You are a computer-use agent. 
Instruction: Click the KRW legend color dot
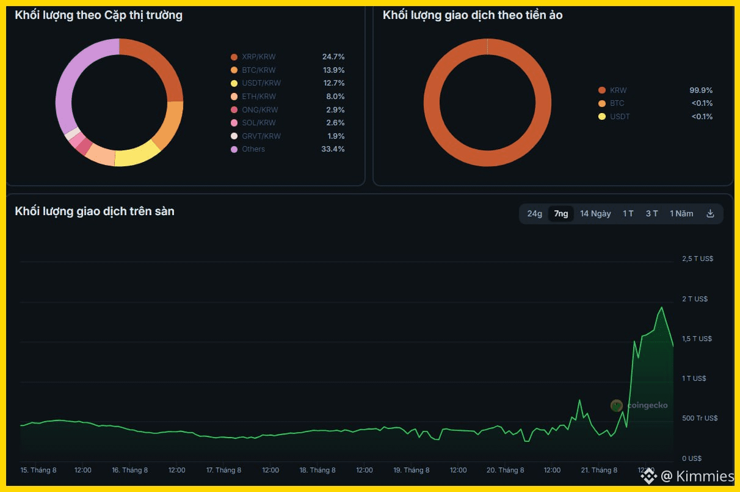(602, 90)
